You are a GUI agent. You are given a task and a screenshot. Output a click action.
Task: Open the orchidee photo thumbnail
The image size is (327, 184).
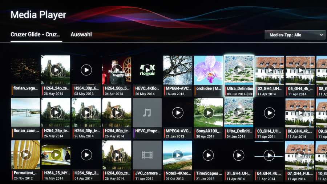pos(208,70)
